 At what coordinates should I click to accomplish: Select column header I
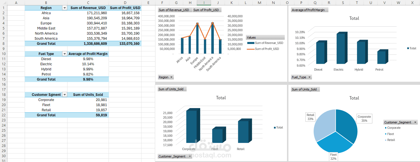(x=204, y=3)
